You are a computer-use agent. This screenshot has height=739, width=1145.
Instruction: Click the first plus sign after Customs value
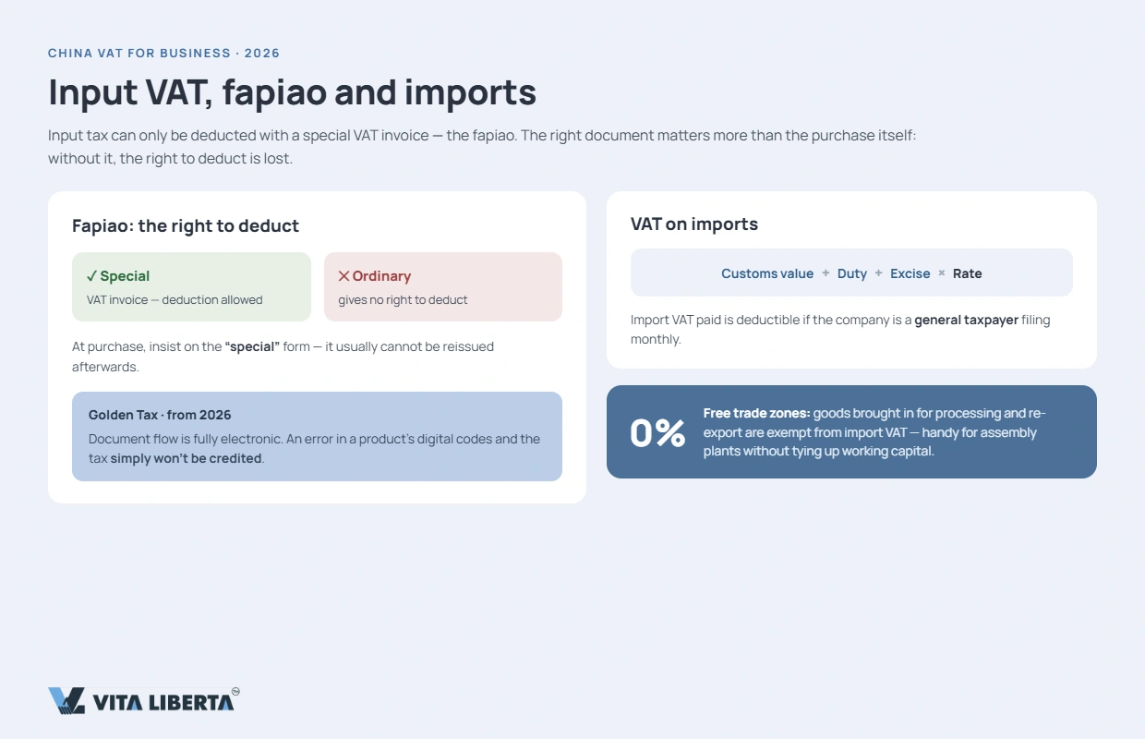tap(826, 273)
